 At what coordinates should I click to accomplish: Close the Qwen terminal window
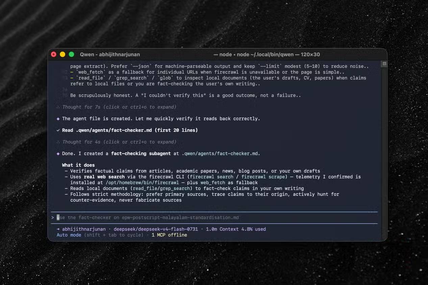[x=53, y=54]
